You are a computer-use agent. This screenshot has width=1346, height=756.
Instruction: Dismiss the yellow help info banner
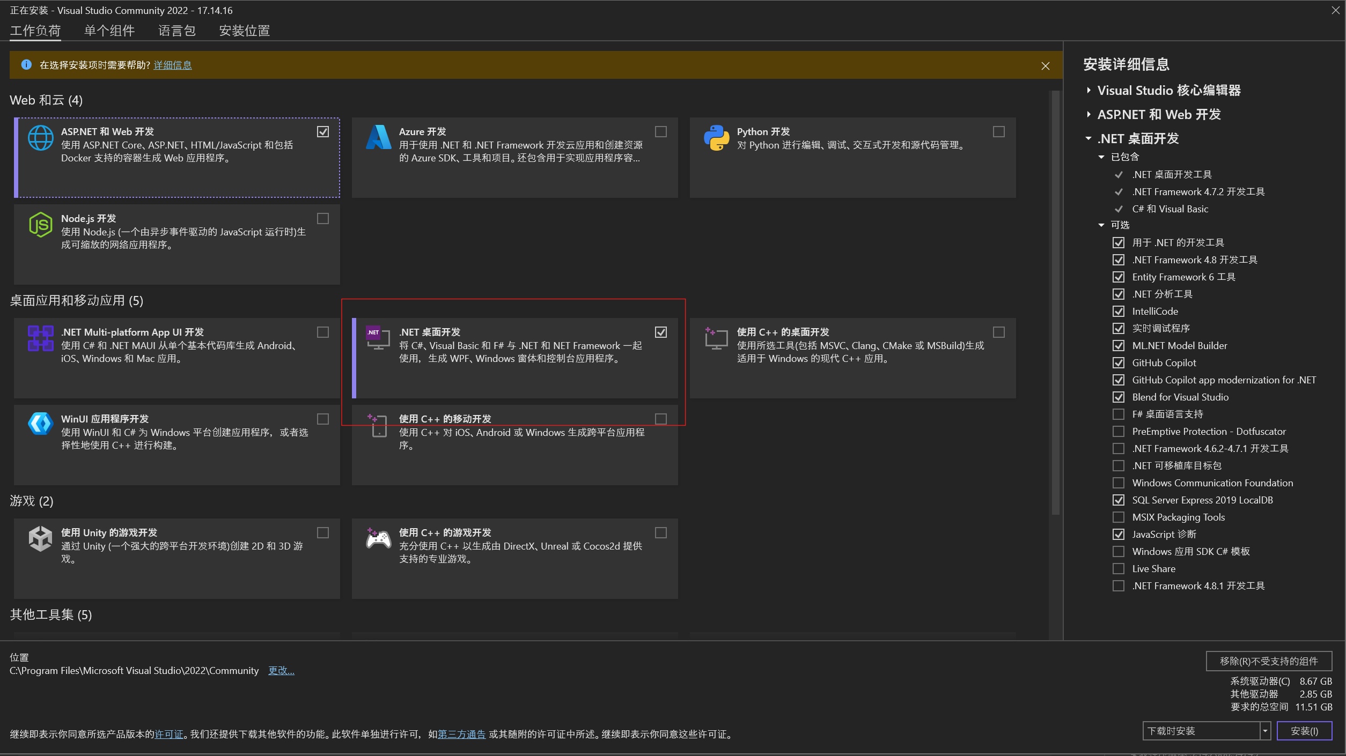[1045, 66]
